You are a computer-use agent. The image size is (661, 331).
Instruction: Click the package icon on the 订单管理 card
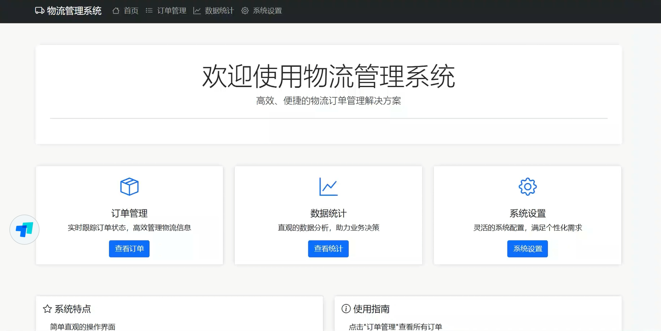pos(129,186)
